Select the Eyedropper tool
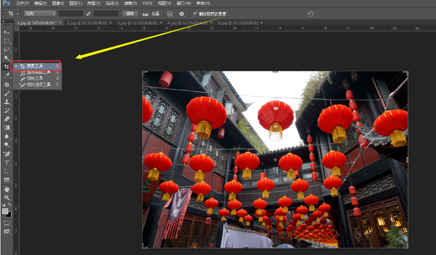This screenshot has height=255, width=436. click(x=7, y=75)
